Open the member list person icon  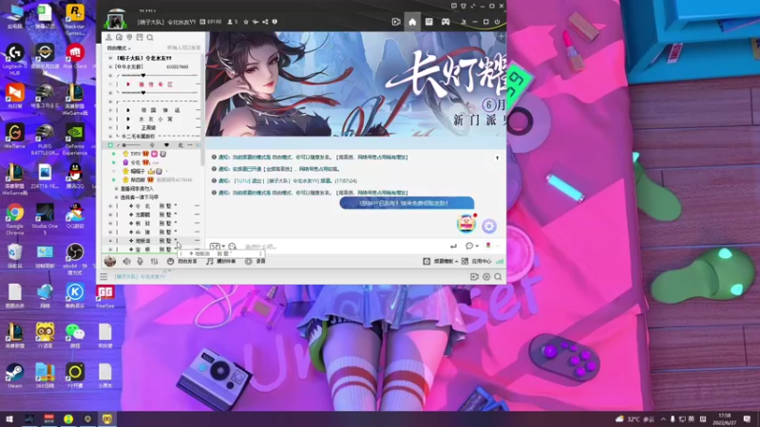pos(109,37)
